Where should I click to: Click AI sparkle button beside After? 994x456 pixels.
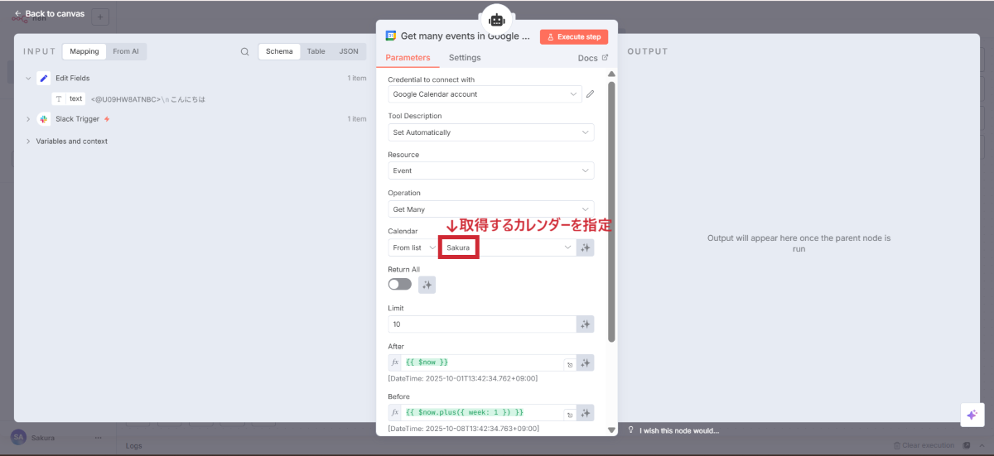click(586, 362)
